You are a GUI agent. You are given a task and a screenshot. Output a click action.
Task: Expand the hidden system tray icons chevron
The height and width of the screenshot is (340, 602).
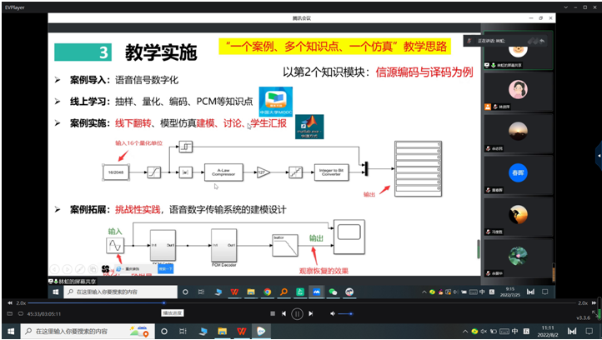[464, 331]
